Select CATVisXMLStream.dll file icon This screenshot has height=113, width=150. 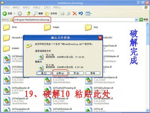[x=48, y=110]
